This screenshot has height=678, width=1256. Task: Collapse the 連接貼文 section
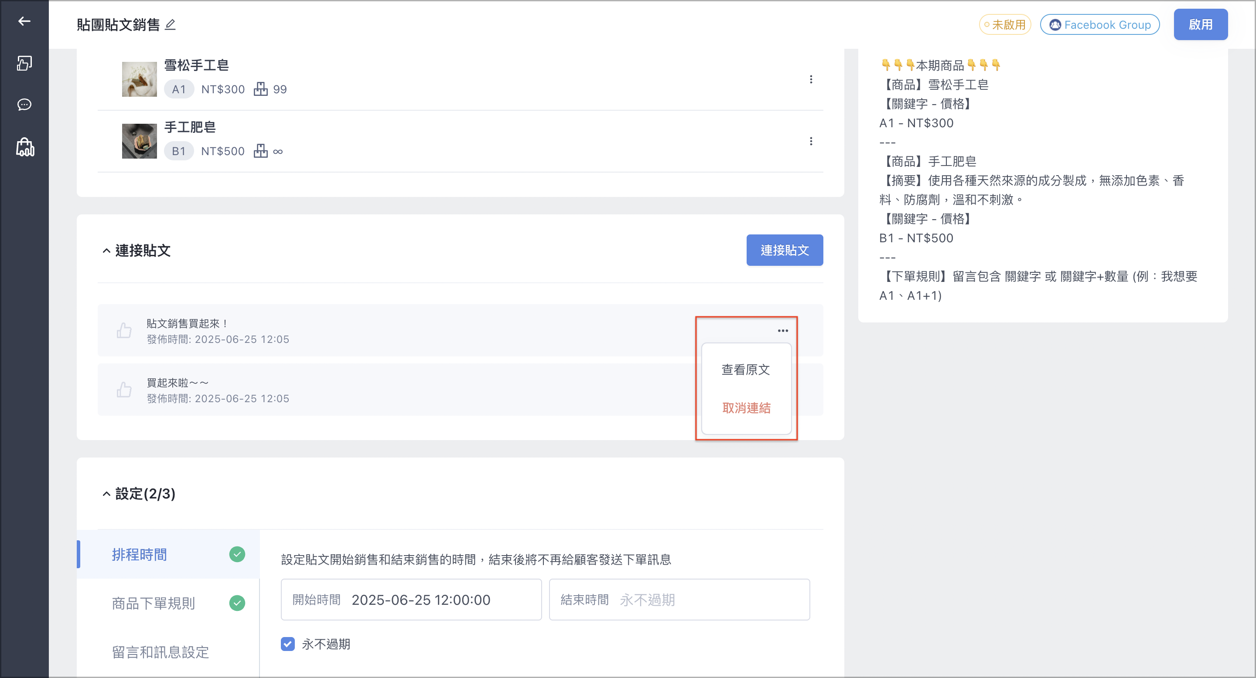tap(106, 251)
